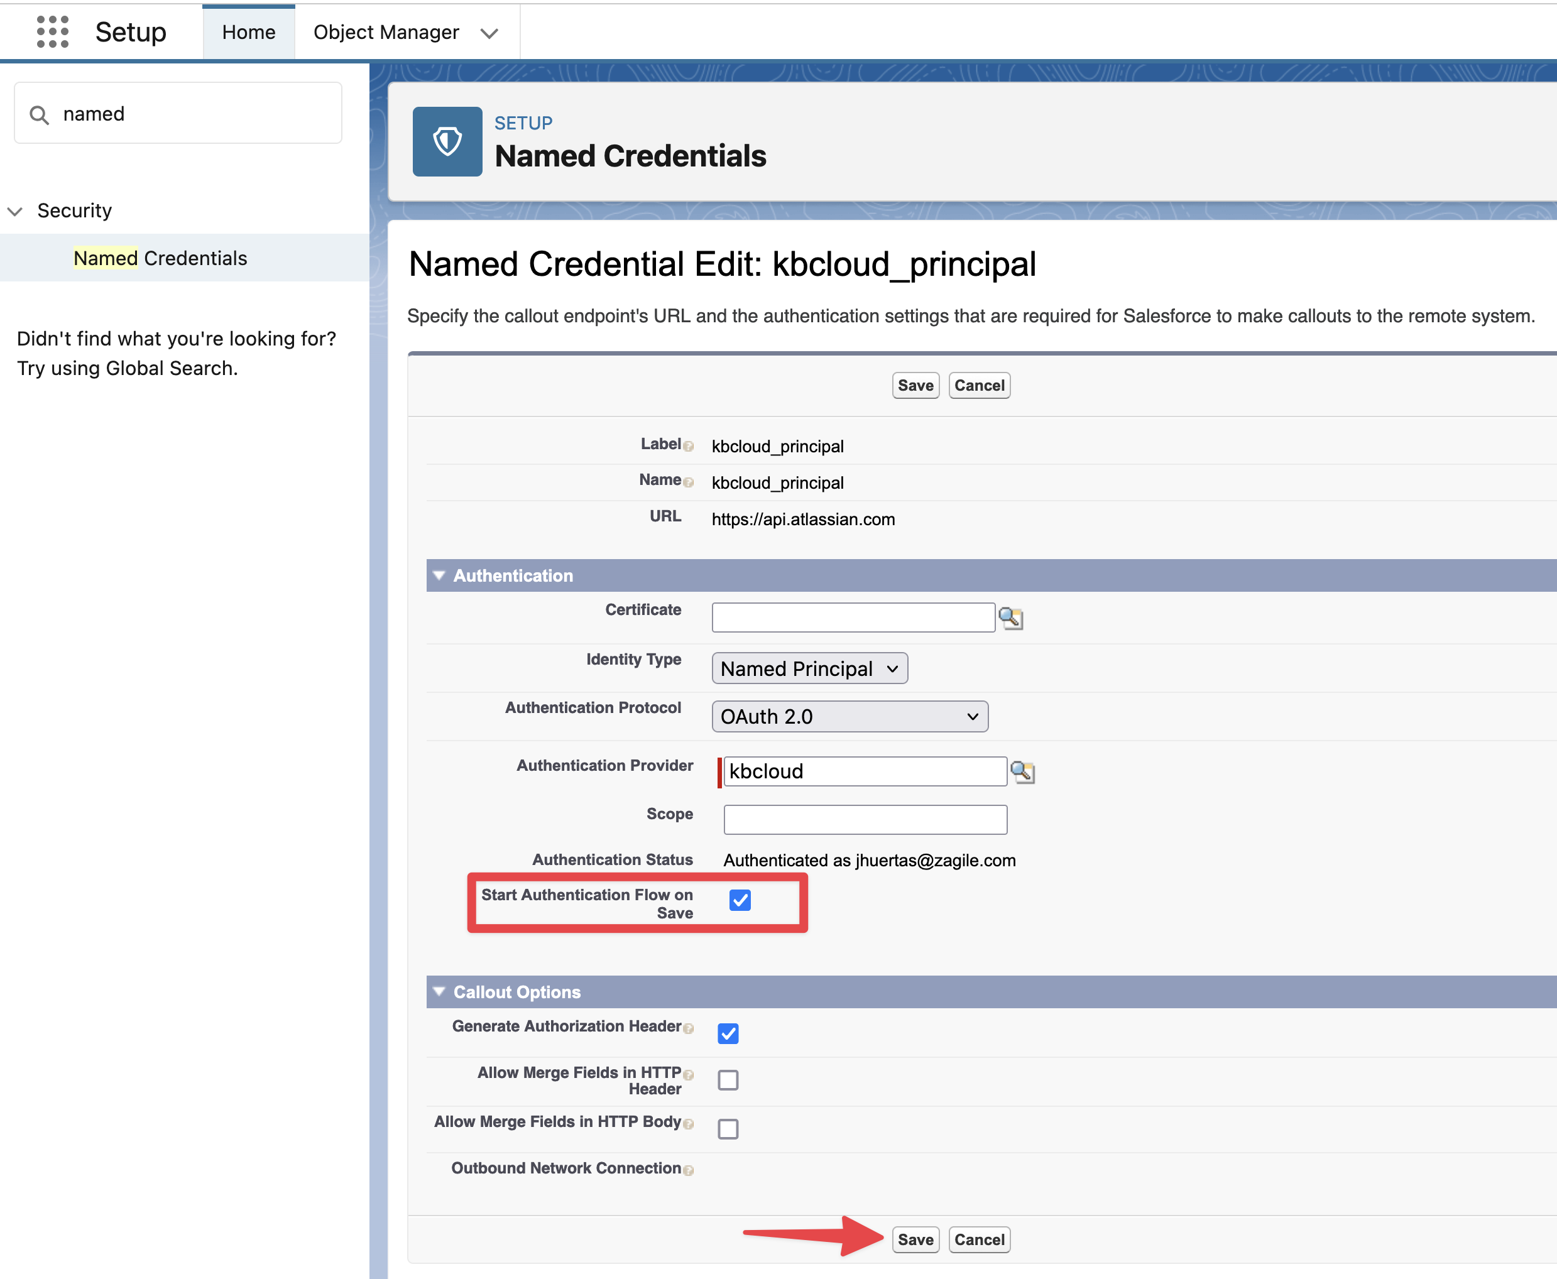Click the help icon beside Name

pyautogui.click(x=688, y=482)
